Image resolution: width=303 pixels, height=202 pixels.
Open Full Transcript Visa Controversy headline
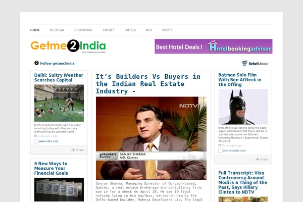pos(243,182)
